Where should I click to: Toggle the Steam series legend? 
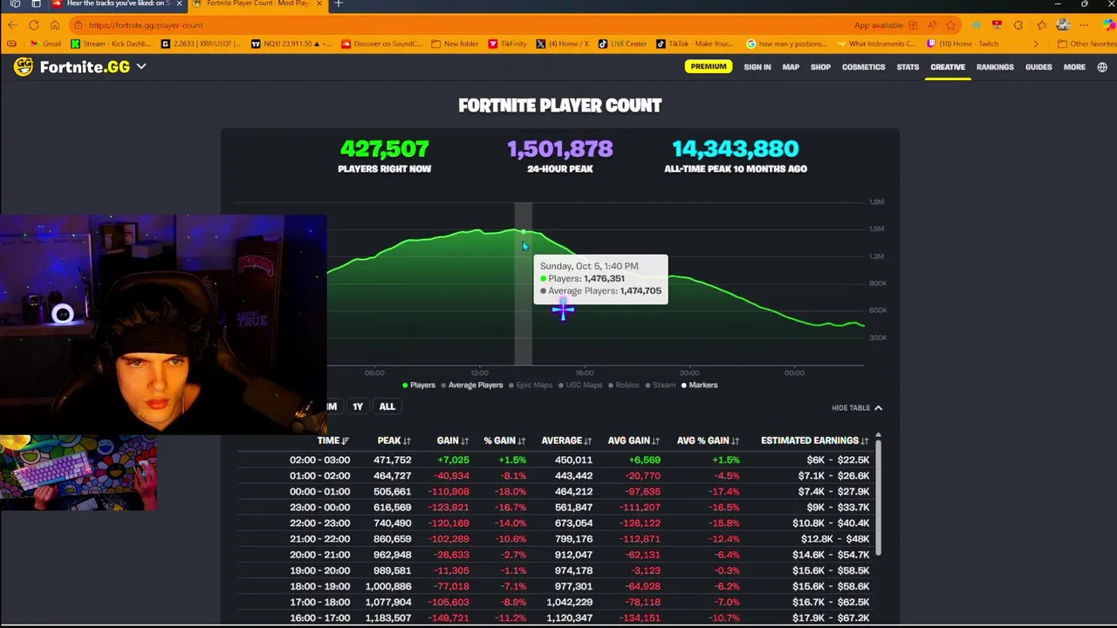click(661, 385)
